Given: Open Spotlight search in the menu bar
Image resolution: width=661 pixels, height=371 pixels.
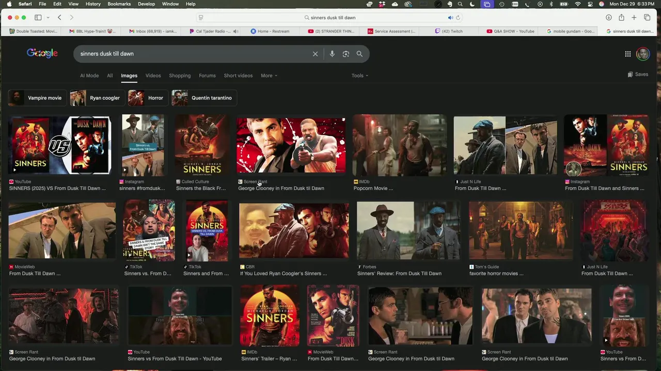Looking at the screenshot, I should tap(460, 4).
